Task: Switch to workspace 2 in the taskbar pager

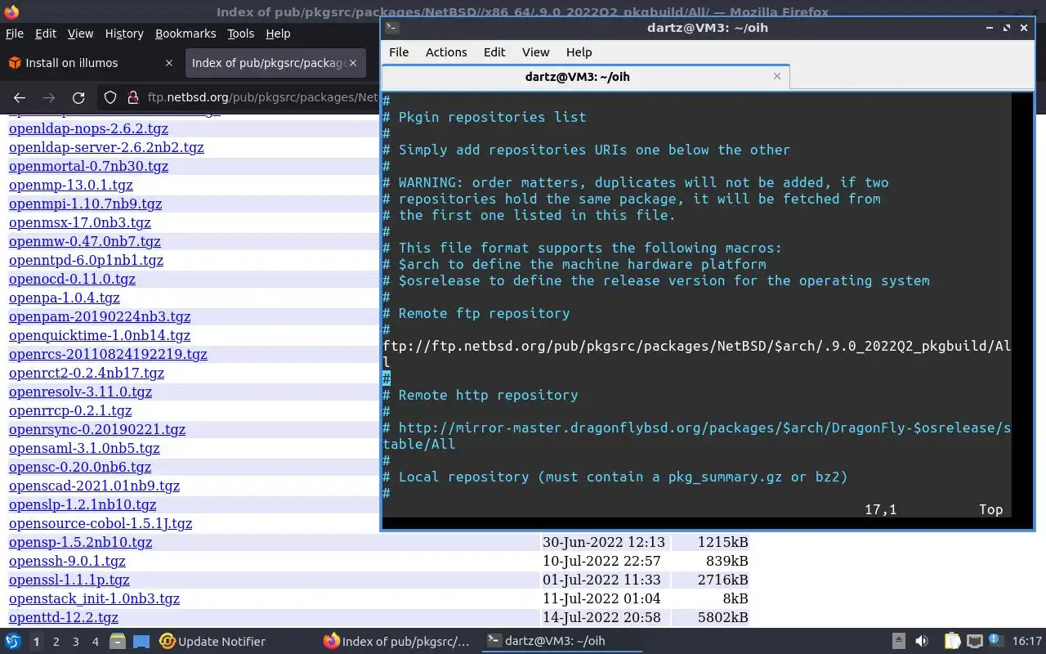Action: coord(56,642)
